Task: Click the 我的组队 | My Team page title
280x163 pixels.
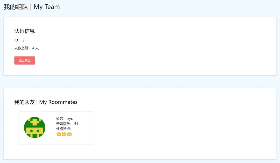Action: point(32,7)
